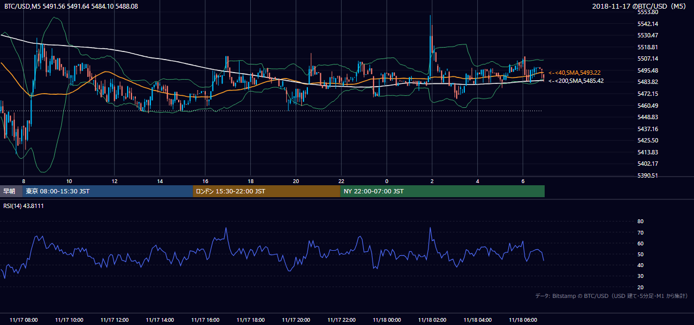Click price axis label 5437.16
The height and width of the screenshot is (325, 694).
648,129
